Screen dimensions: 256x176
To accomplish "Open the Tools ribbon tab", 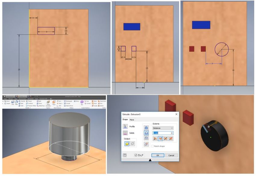I will pyautogui.click(x=5, y=99).
